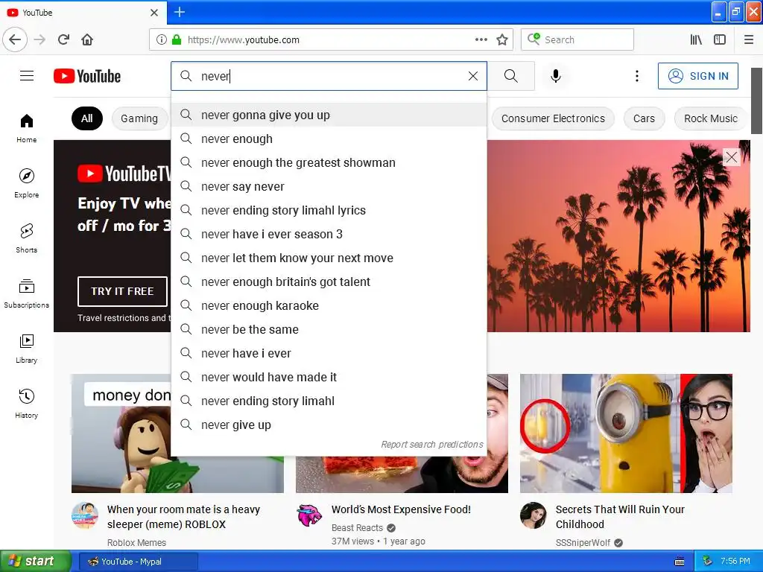Open the browser Library icon

pyautogui.click(x=697, y=39)
